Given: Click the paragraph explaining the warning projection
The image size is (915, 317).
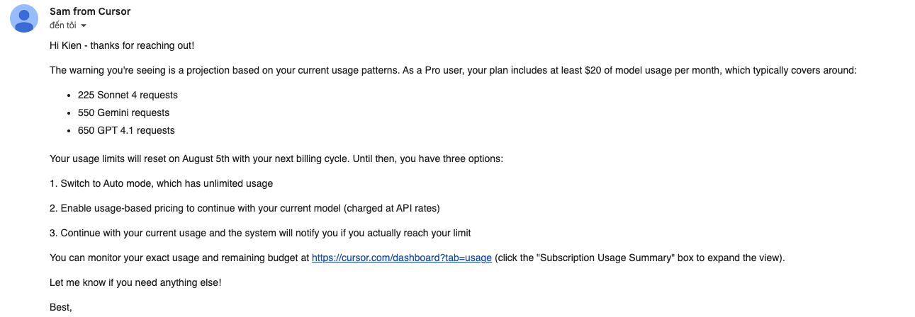Looking at the screenshot, I should click(454, 70).
